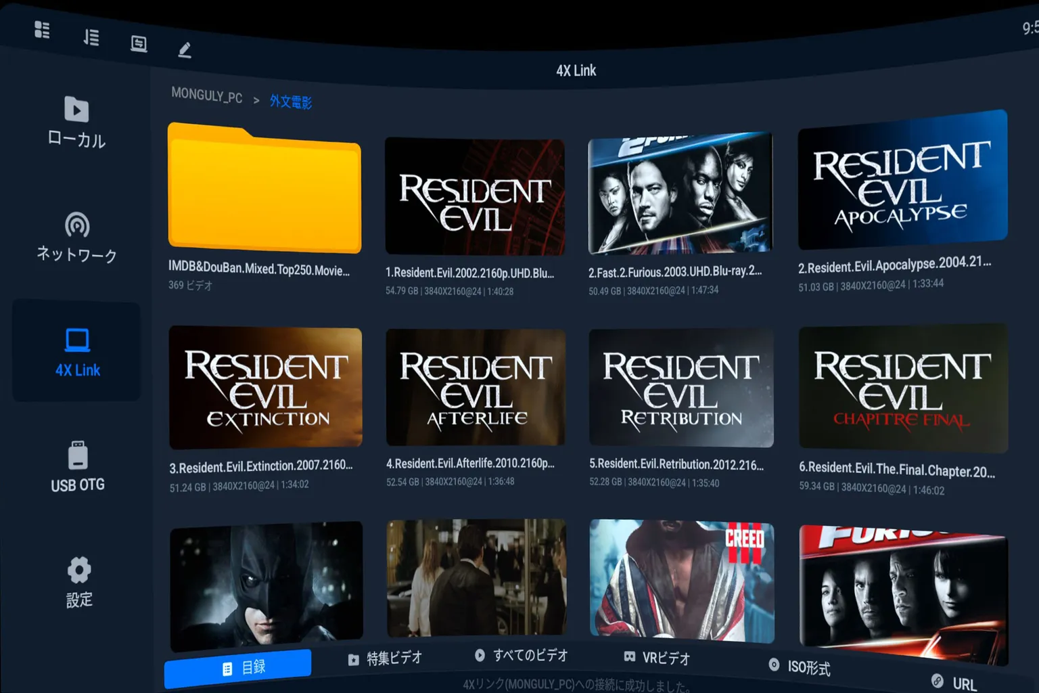Image resolution: width=1039 pixels, height=693 pixels.
Task: Play Resident Evil Apocalypse 2004 video
Action: [x=902, y=181]
